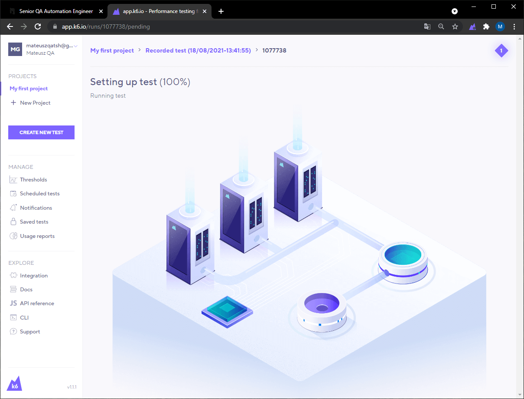Image resolution: width=524 pixels, height=399 pixels.
Task: Open the My first project breadcrumb link
Action: (x=112, y=50)
